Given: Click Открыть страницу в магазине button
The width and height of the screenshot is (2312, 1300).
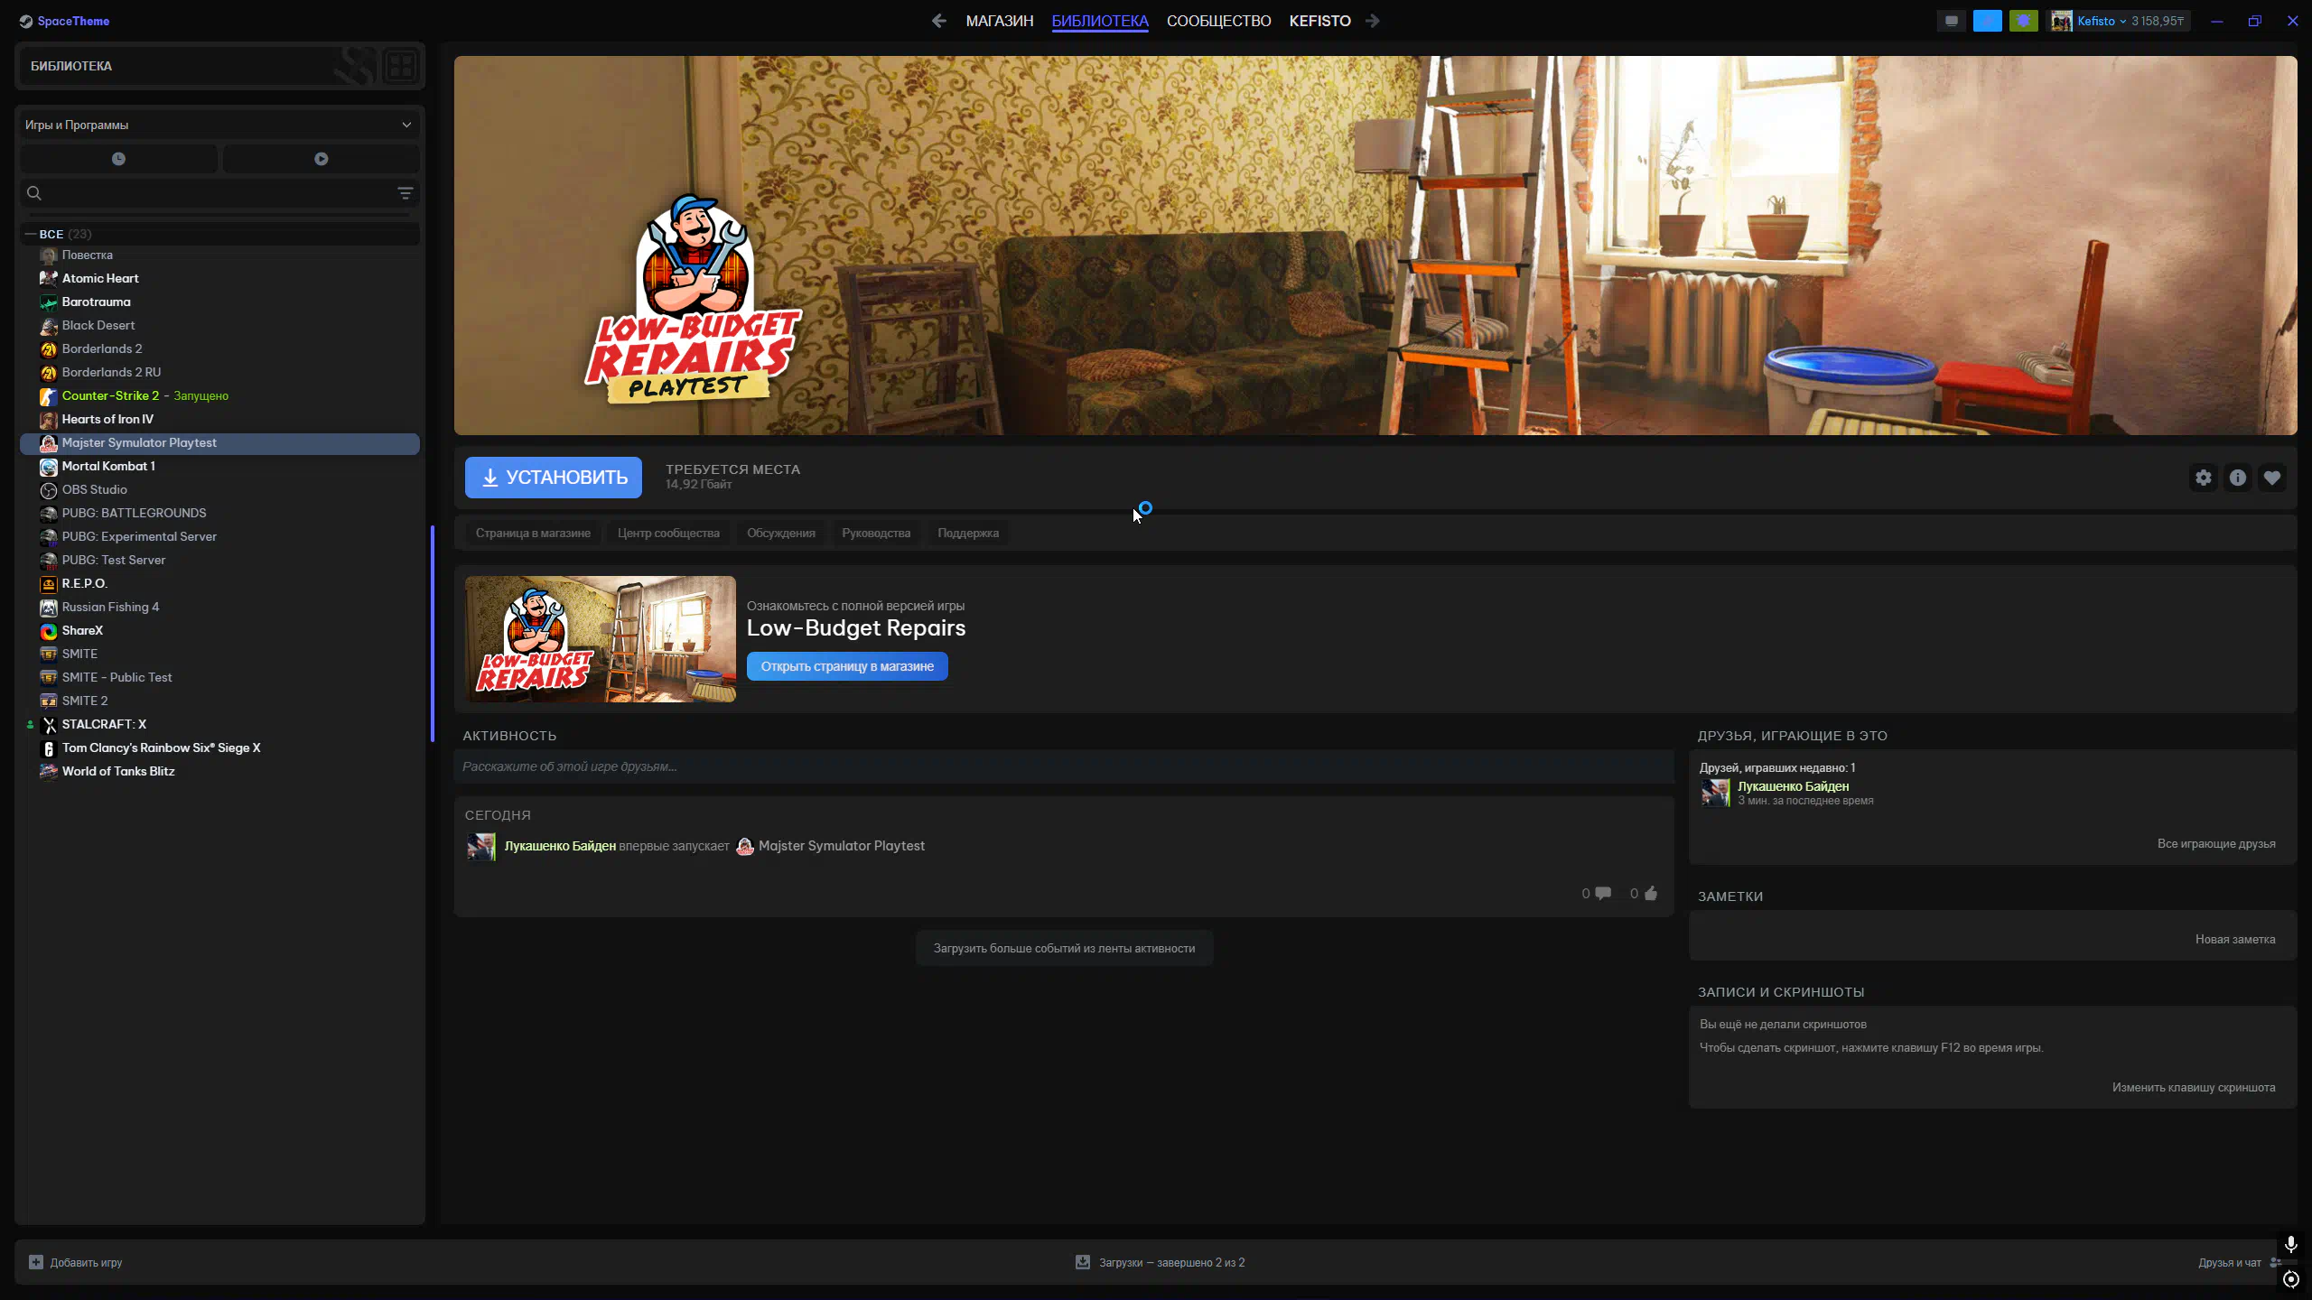Looking at the screenshot, I should point(847,666).
